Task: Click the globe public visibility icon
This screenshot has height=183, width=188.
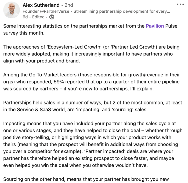Action: pyautogui.click(x=52, y=17)
